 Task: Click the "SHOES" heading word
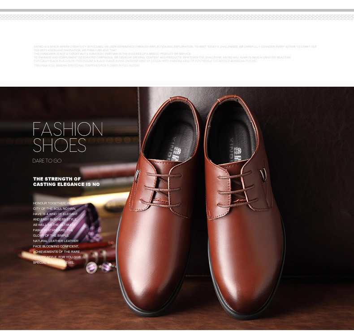(x=59, y=146)
